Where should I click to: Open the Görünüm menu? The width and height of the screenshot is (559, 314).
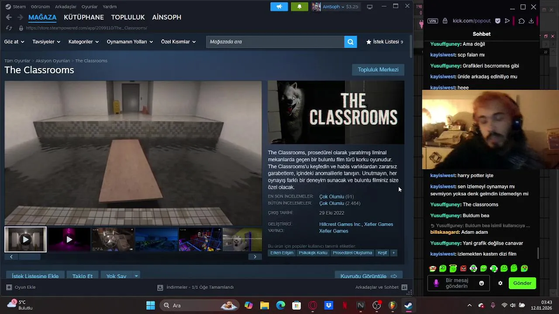tap(40, 7)
